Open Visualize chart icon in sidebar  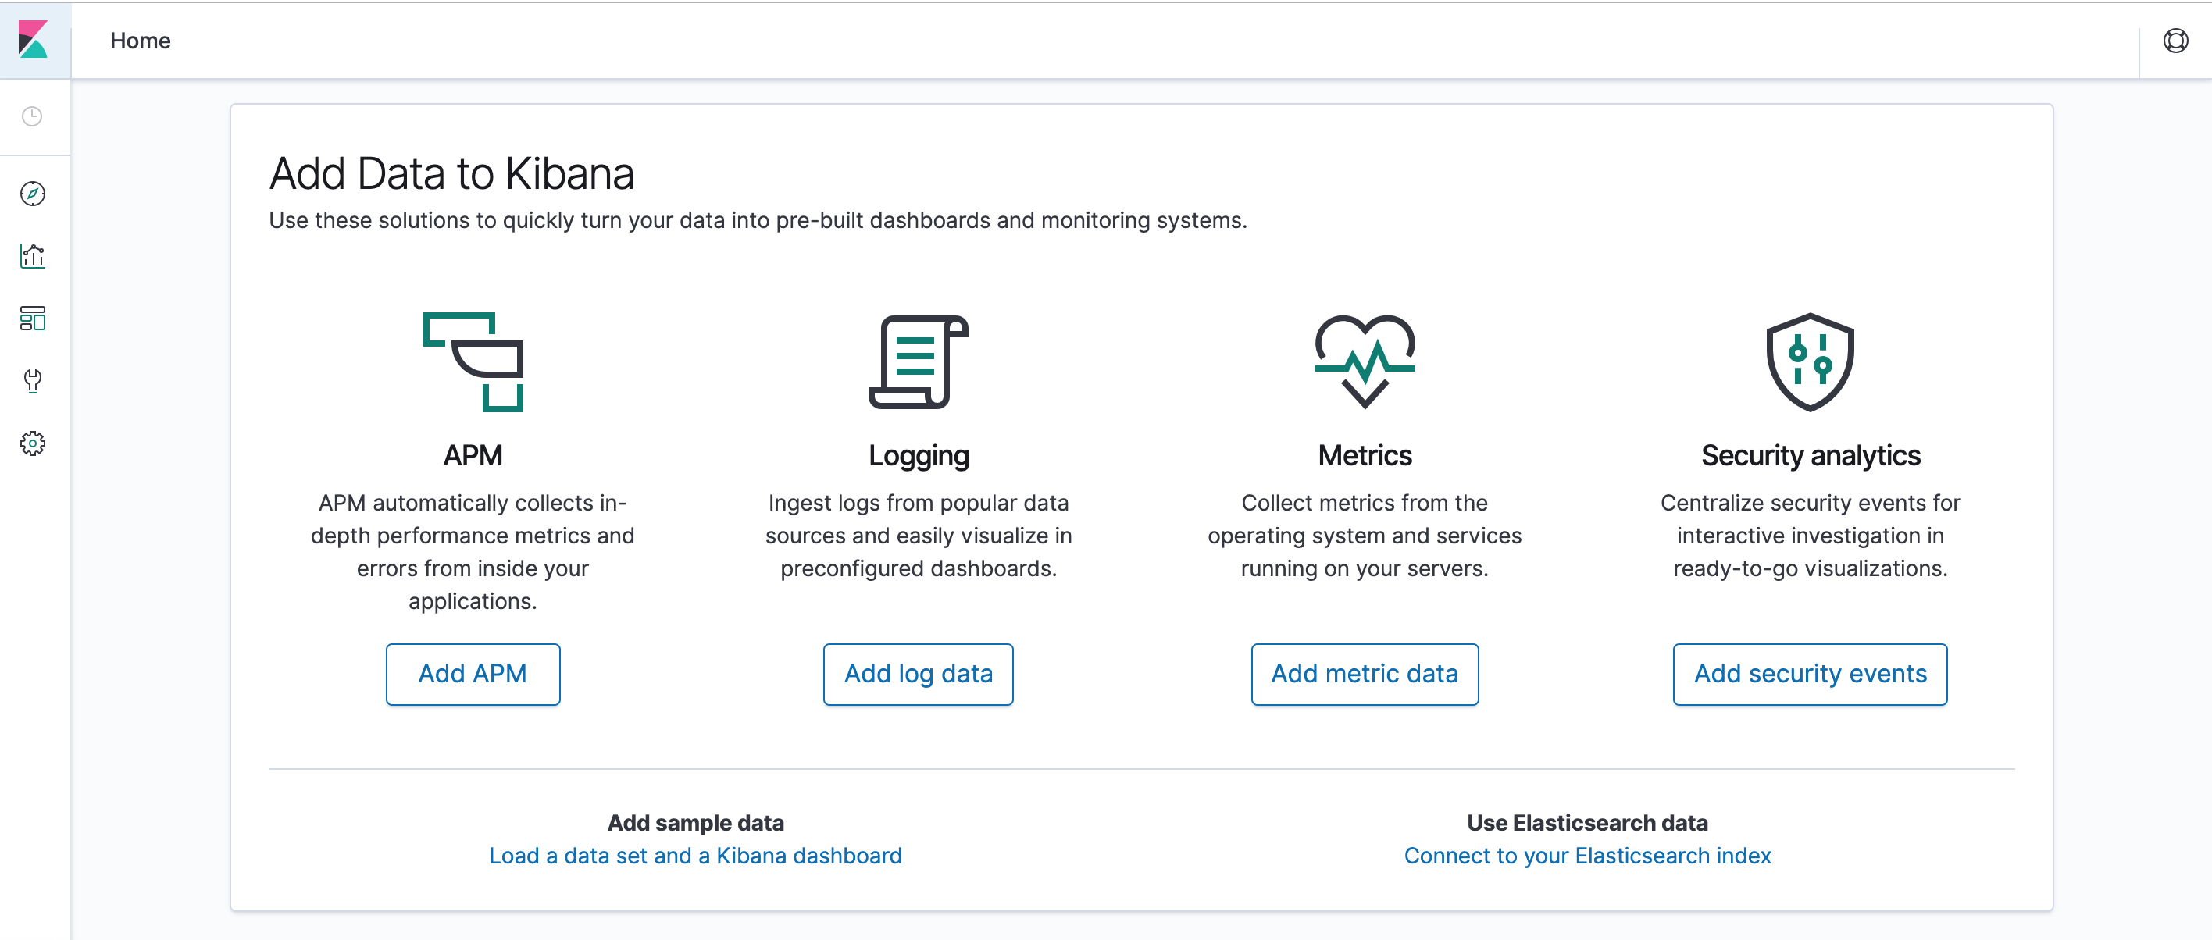(x=33, y=256)
